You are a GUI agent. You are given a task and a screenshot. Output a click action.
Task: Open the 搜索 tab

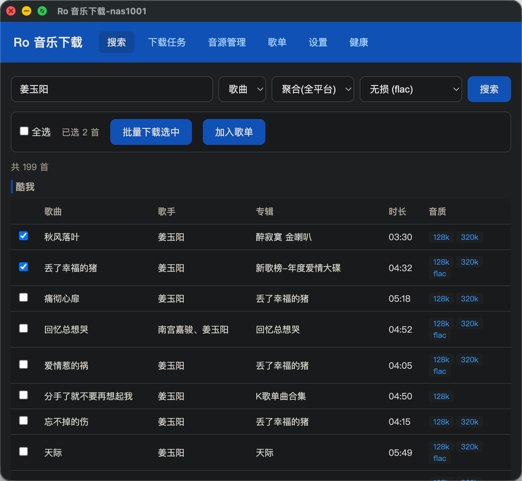[117, 42]
